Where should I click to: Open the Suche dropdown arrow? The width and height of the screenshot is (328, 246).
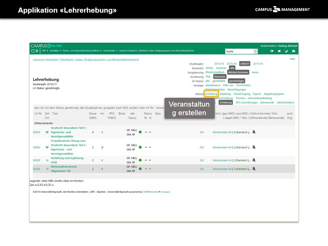pyautogui.click(x=256, y=51)
